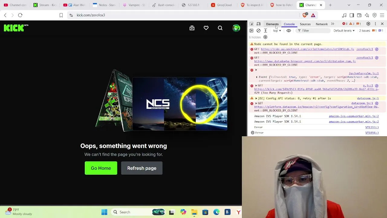Open File Explorer from the taskbar
Viewport: 387px width, 218px height.
pos(194,212)
